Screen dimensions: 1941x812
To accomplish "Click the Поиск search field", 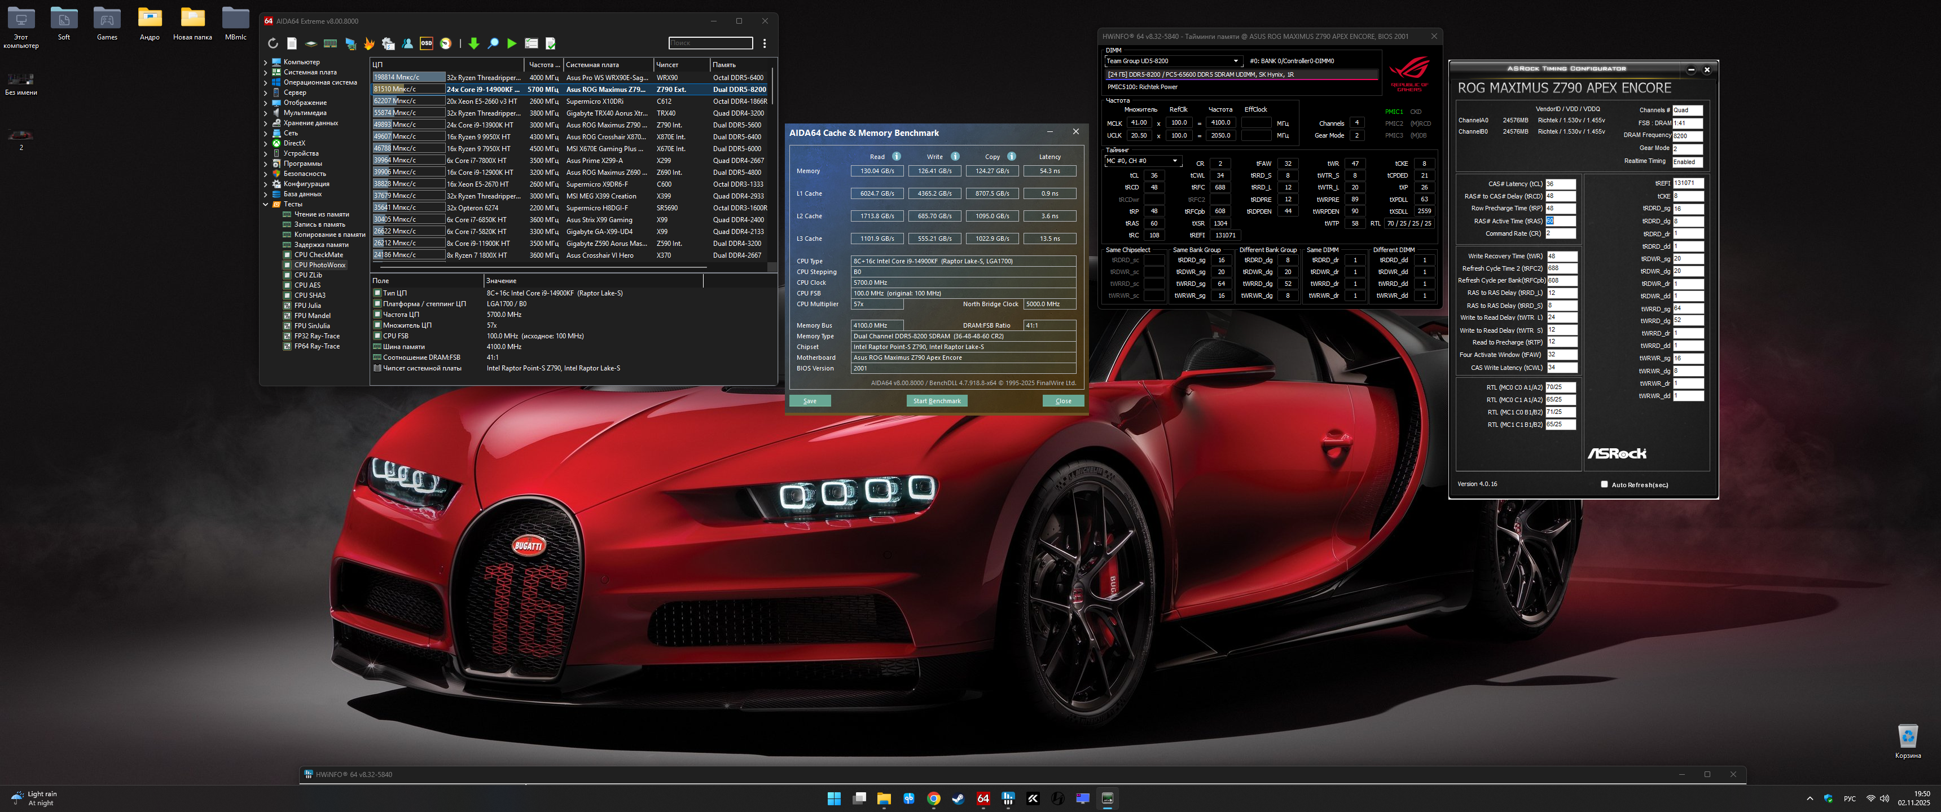I will click(710, 43).
